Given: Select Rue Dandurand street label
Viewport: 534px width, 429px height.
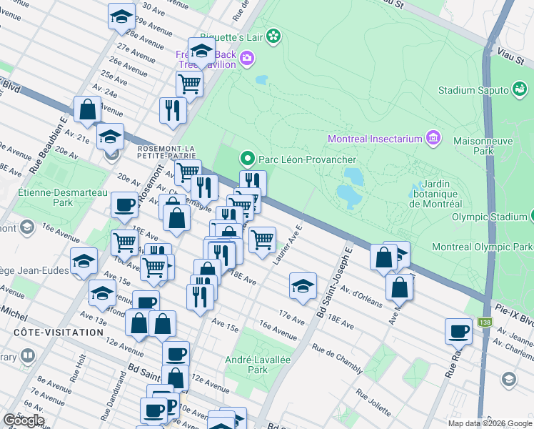Looking at the screenshot, I should (113, 396).
